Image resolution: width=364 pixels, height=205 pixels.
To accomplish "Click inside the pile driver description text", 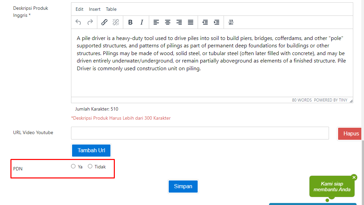I will click(211, 53).
